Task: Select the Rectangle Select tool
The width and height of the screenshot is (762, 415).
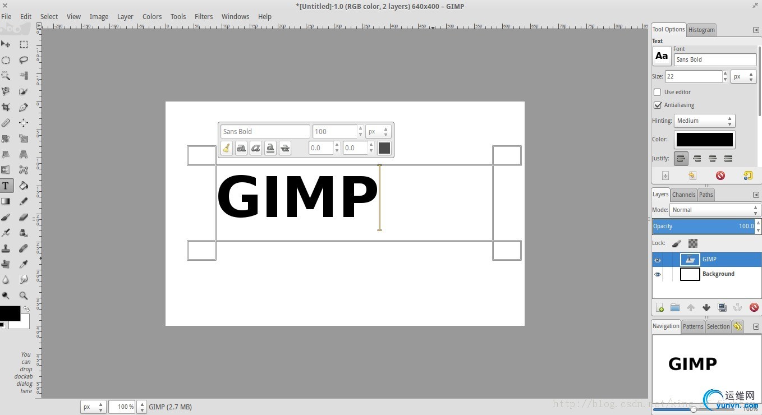Action: point(24,44)
